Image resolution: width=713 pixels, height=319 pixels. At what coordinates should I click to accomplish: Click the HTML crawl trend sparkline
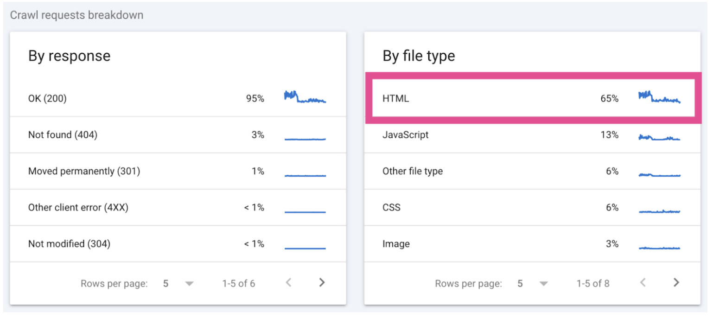tap(659, 98)
